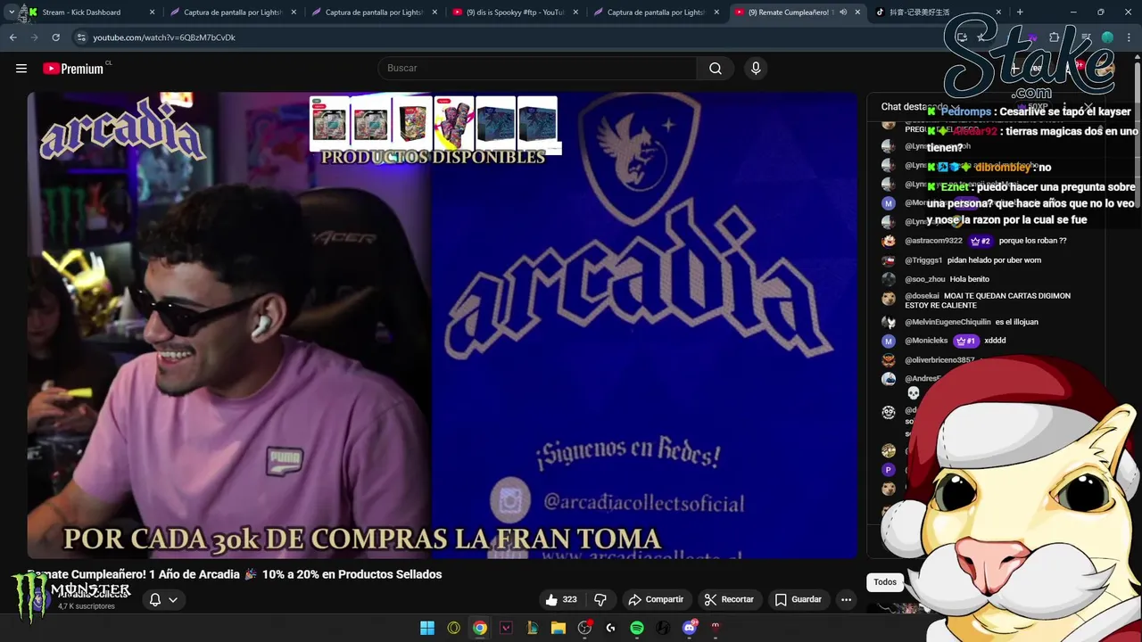
Task: Close the dis is Spookyy tab
Action: click(x=575, y=12)
